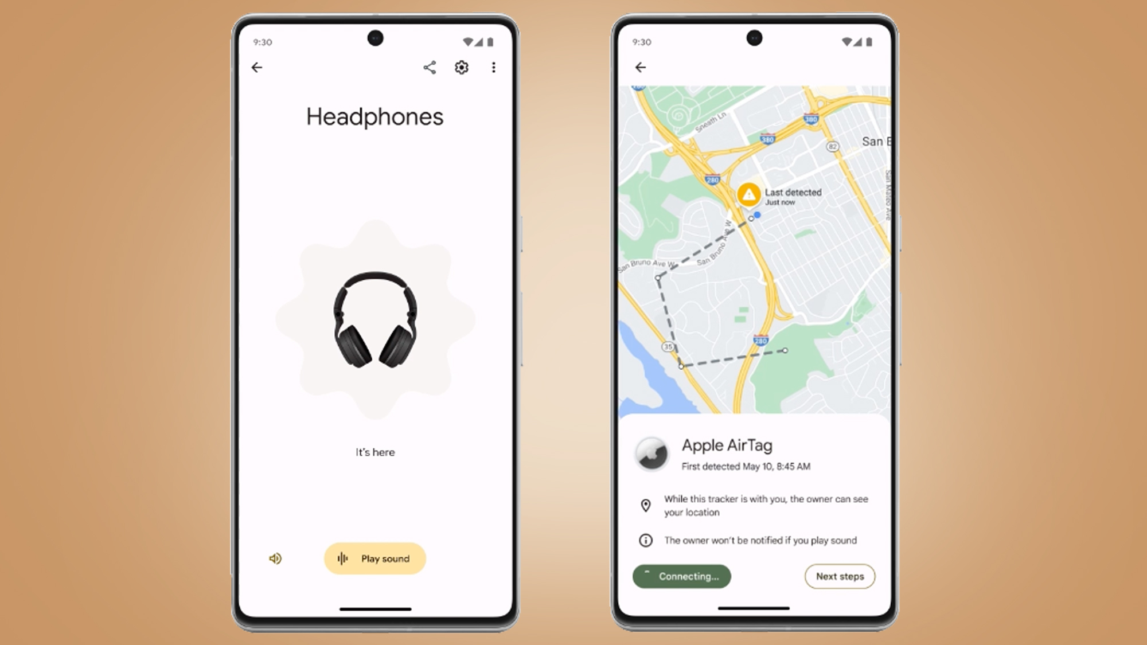Viewport: 1147px width, 645px height.
Task: Tap the info circle icon on AirTag screen
Action: (647, 540)
